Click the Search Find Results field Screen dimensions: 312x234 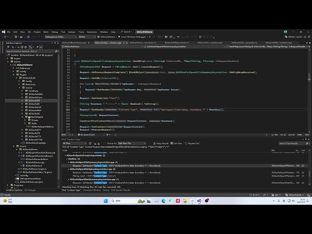pos(293,143)
